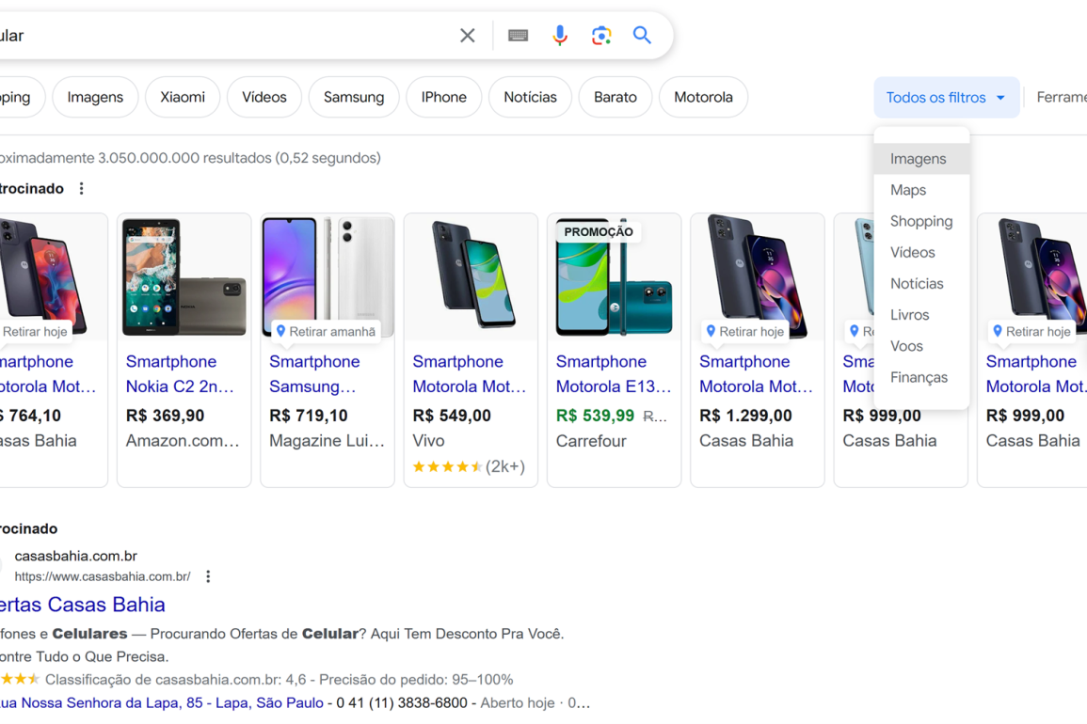Viewport: 1087px width, 724px height.
Task: Click the R$ 549,00 price text
Action: pos(452,416)
